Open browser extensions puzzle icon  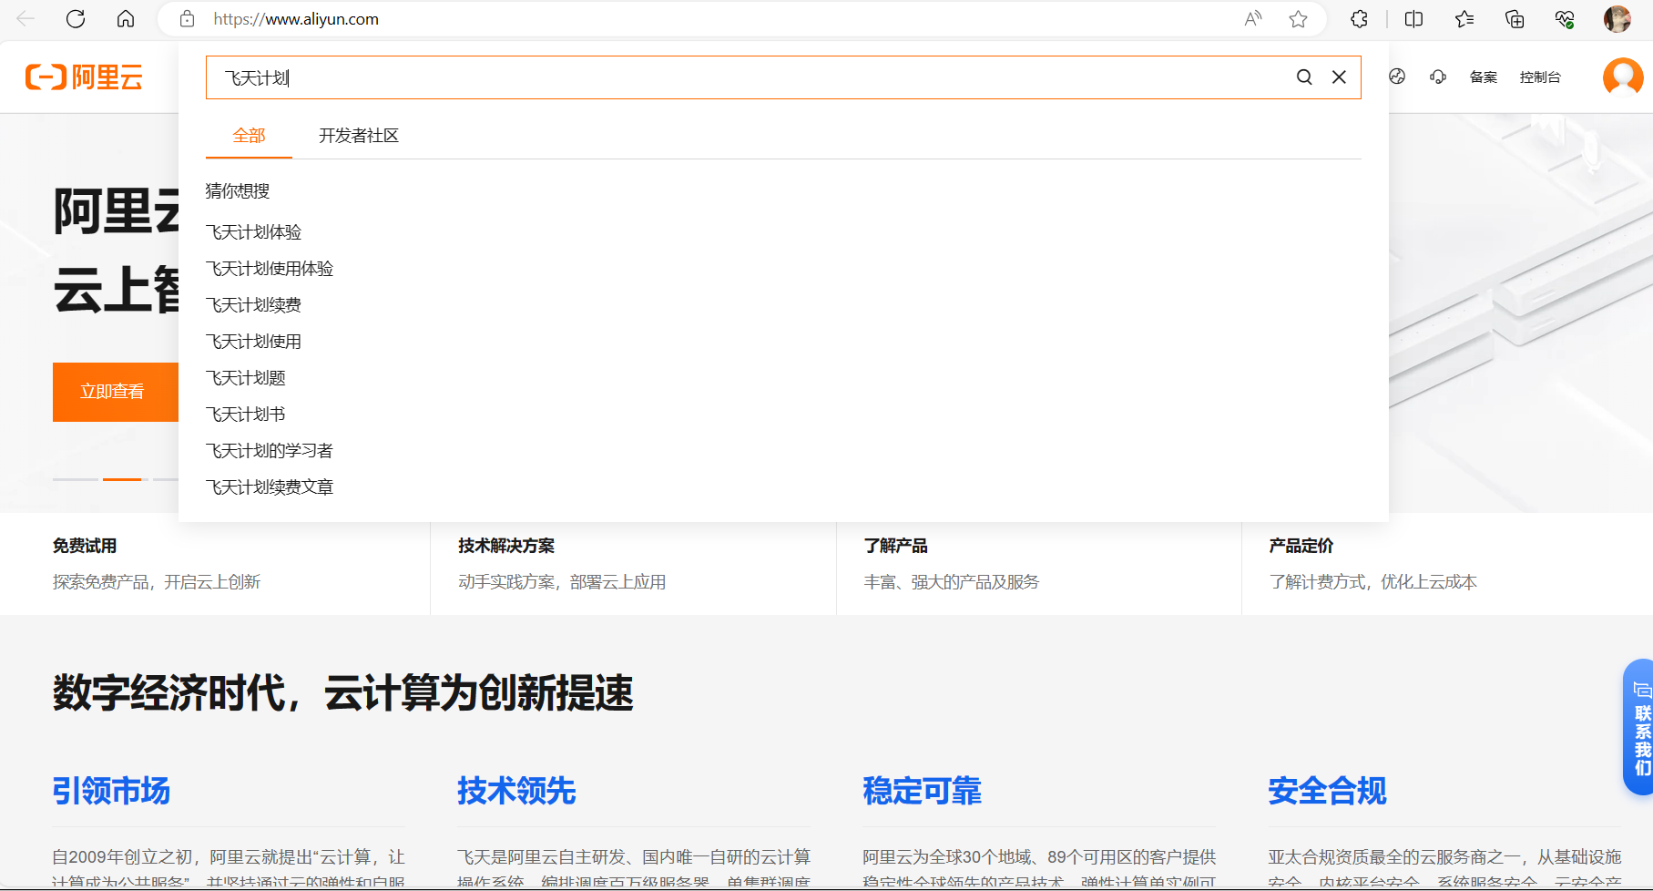click(x=1359, y=19)
